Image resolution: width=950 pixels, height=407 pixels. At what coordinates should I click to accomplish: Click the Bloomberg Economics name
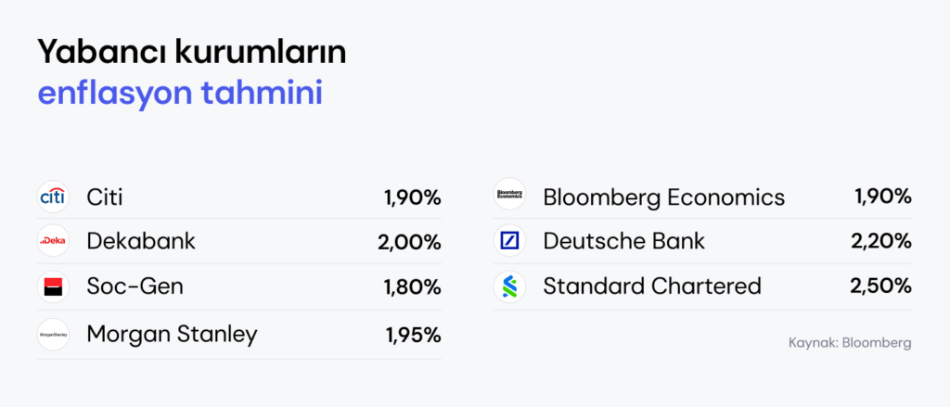664,197
